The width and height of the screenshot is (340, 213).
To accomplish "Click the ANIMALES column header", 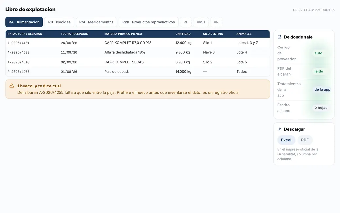I will click(x=244, y=34).
